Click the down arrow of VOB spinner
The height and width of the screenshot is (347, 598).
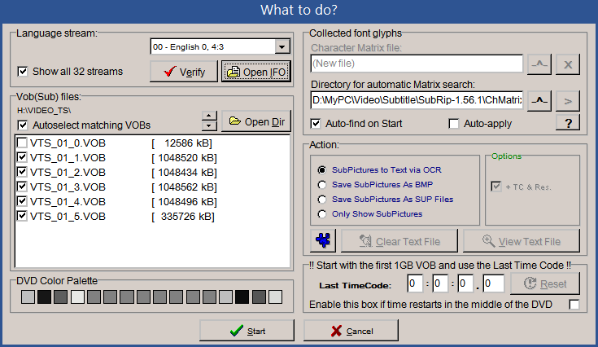tap(209, 125)
